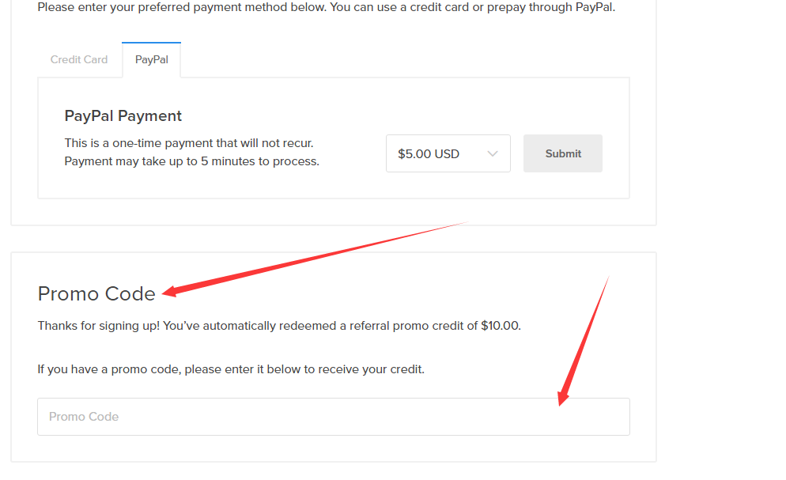Image resolution: width=786 pixels, height=480 pixels.
Task: Select the PayPal tab
Action: click(151, 59)
